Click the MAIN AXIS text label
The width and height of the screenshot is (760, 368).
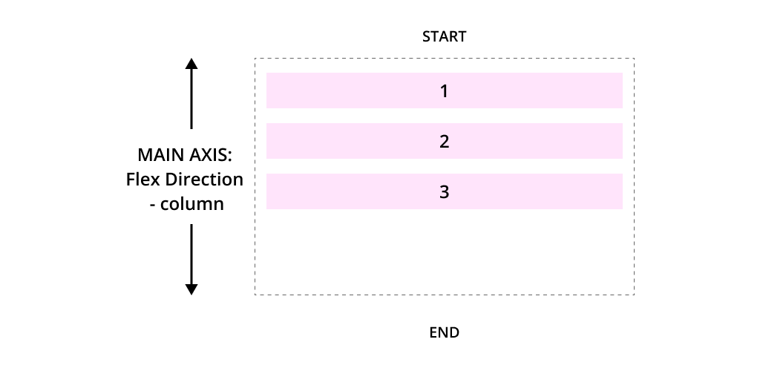point(185,155)
